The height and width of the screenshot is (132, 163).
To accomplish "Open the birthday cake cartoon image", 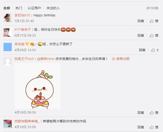I will coord(37,86).
